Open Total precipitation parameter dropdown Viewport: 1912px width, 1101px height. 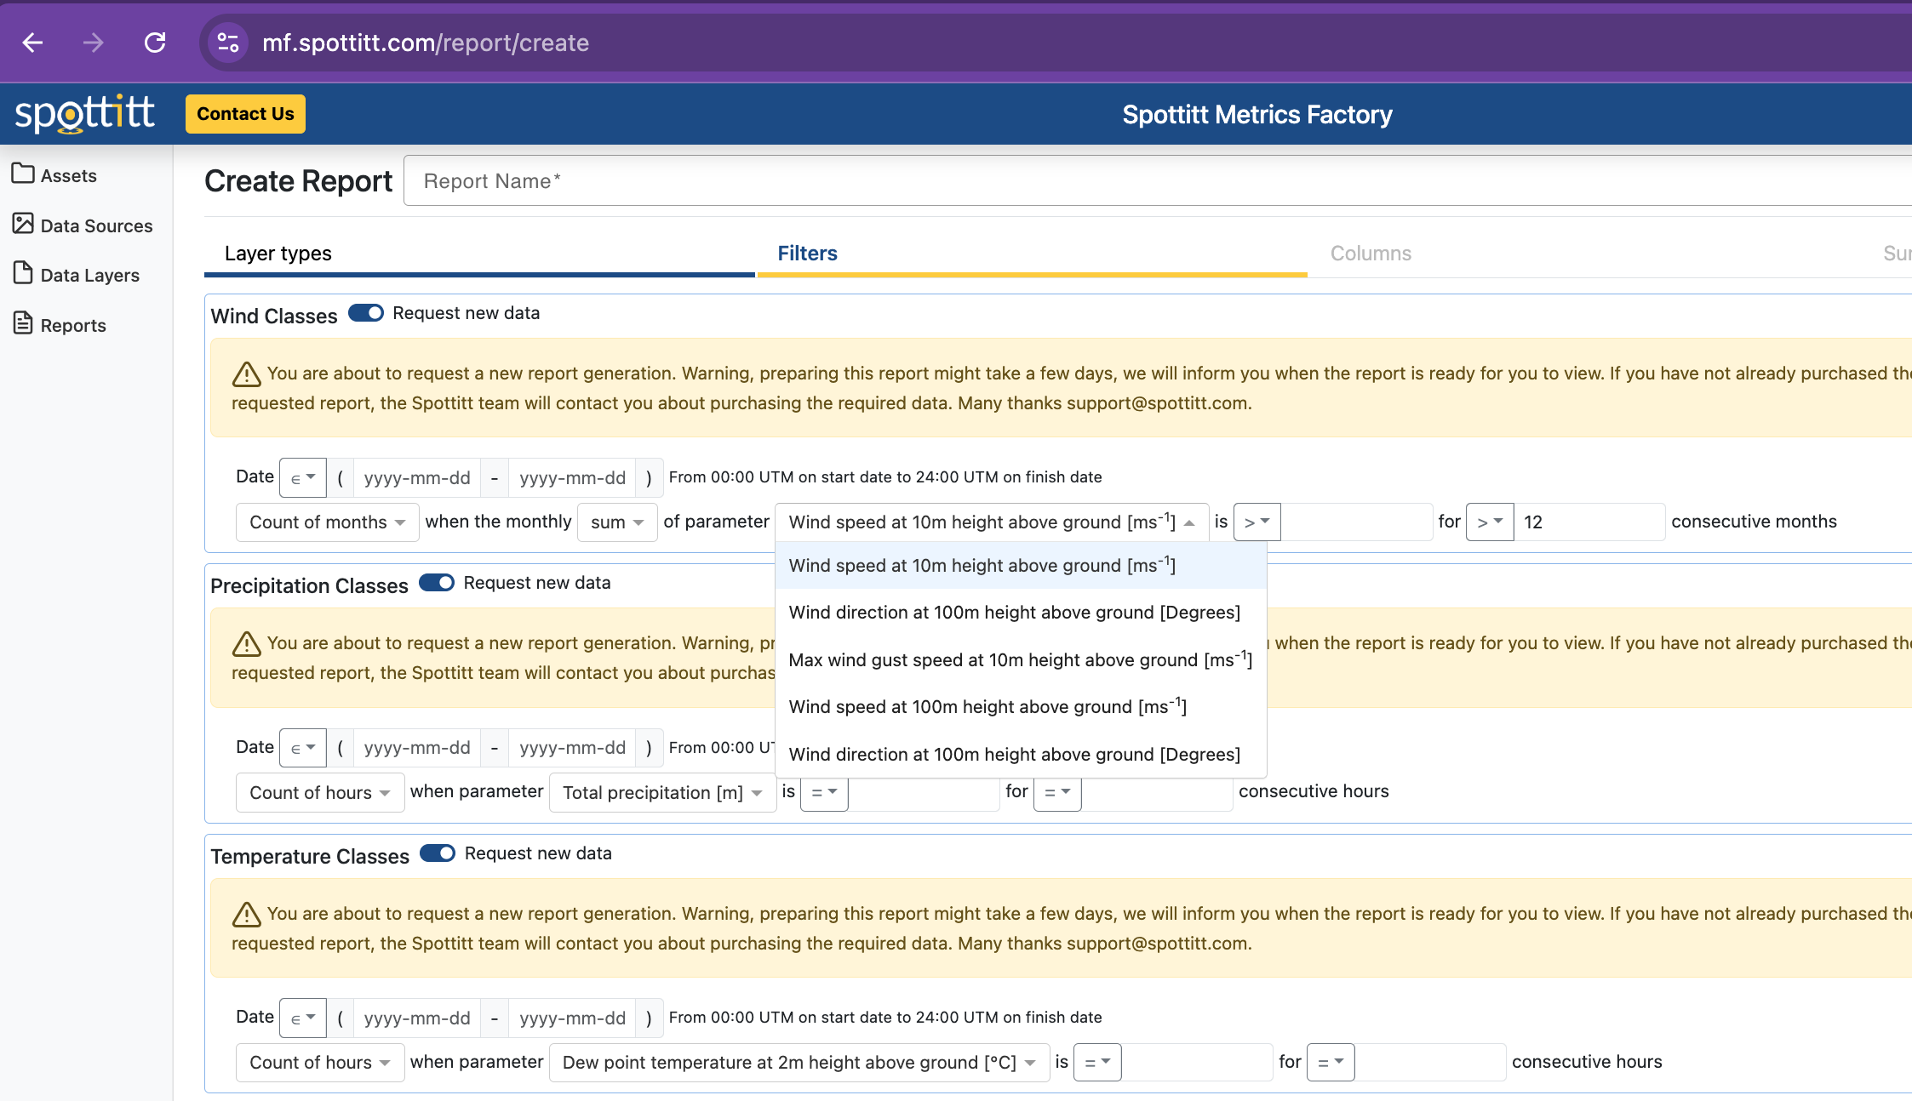(661, 793)
